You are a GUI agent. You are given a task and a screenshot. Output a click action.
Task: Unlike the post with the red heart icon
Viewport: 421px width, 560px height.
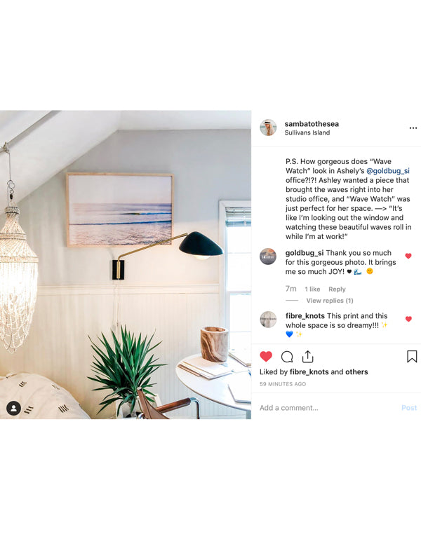tap(266, 357)
